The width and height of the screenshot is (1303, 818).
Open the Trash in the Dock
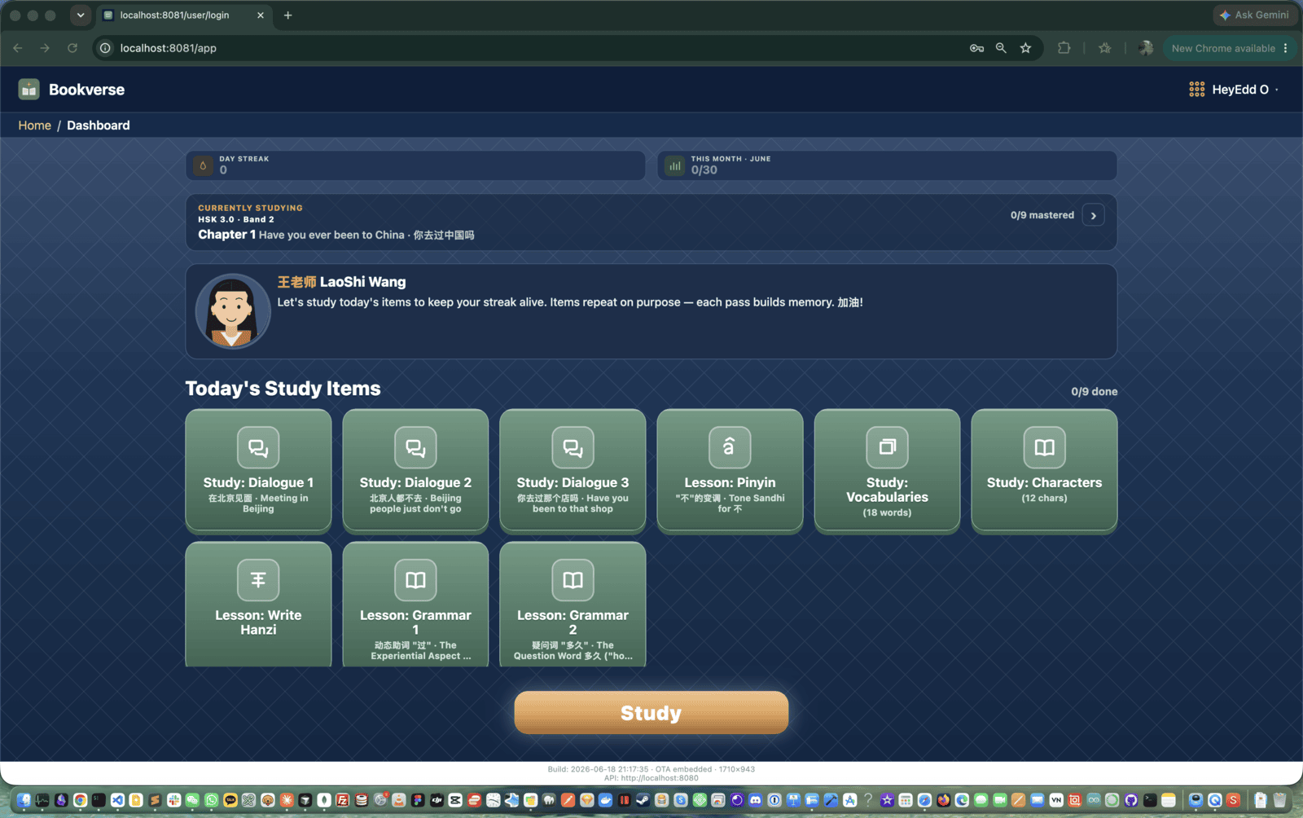tap(1279, 800)
